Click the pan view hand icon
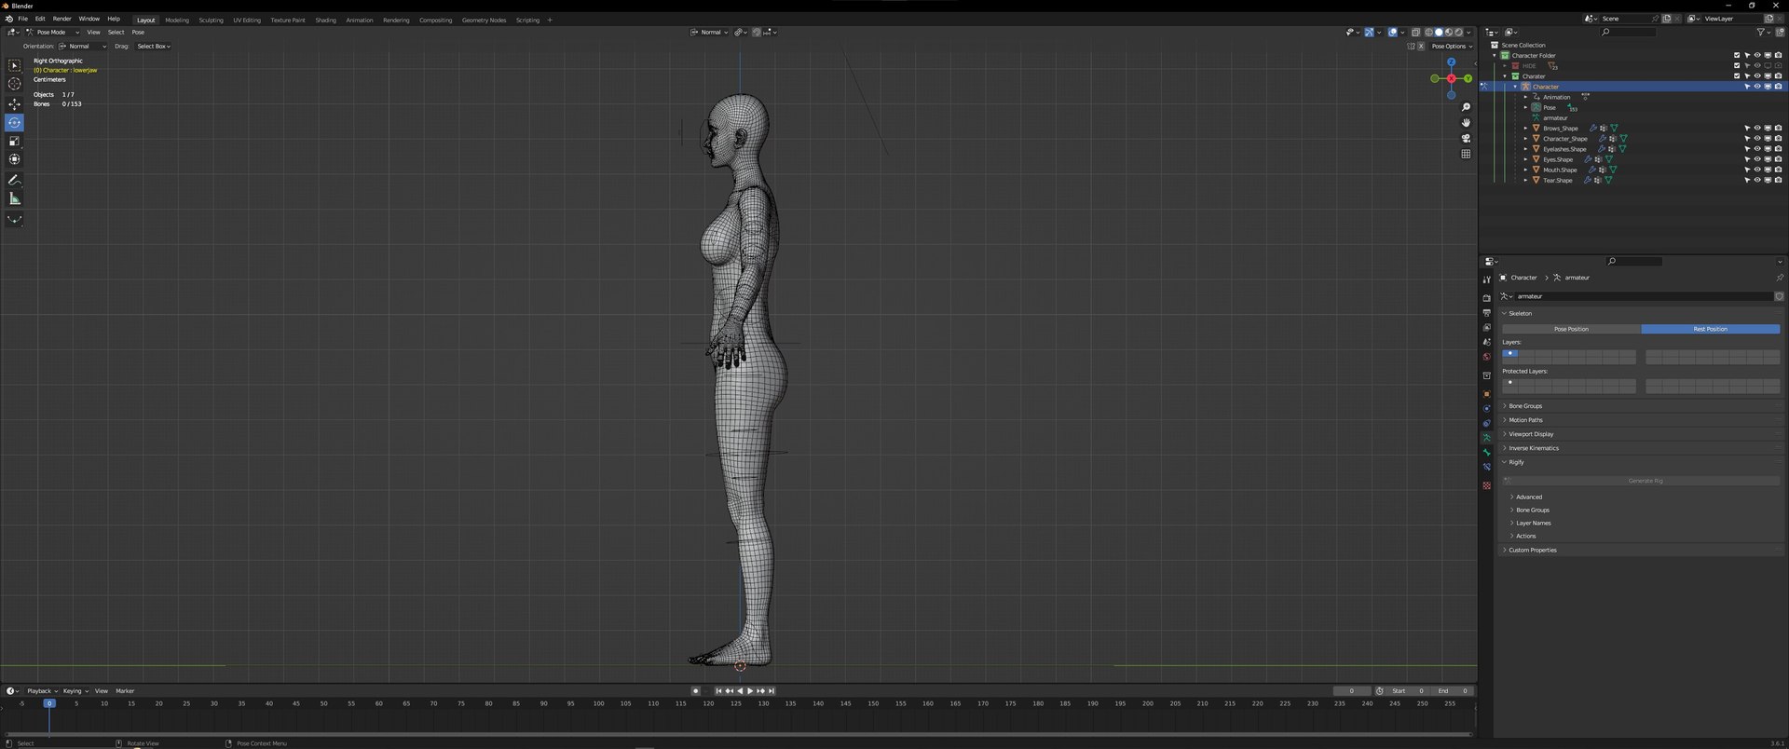The height and width of the screenshot is (749, 1789). [x=1466, y=123]
